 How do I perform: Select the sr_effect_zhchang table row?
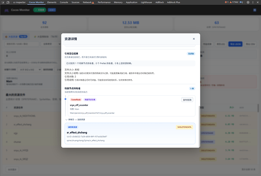tap(130, 124)
